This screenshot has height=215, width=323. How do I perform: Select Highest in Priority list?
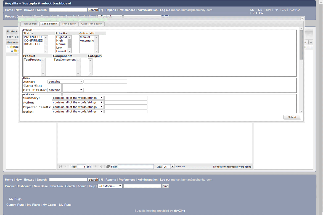[62, 37]
